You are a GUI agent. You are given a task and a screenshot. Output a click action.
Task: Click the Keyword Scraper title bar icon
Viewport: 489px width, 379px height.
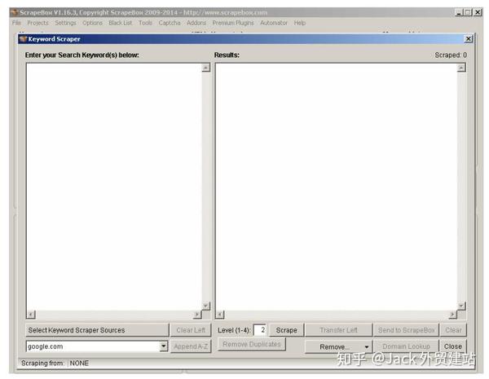[x=23, y=39]
